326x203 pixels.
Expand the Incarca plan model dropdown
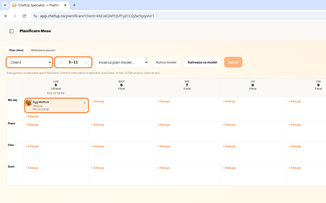pyautogui.click(x=121, y=62)
